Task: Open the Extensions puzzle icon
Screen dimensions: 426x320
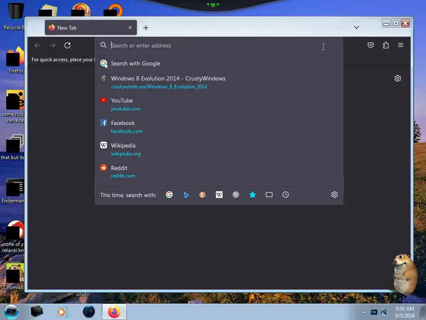Action: pos(386,45)
